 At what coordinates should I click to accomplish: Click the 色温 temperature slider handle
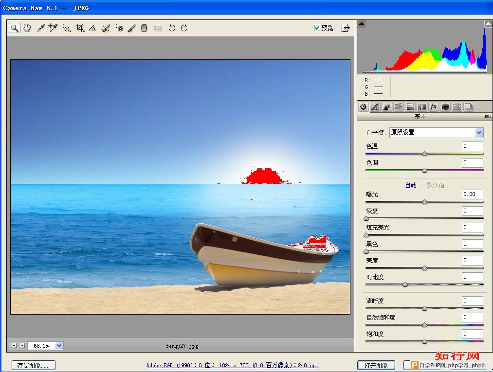pyautogui.click(x=424, y=154)
